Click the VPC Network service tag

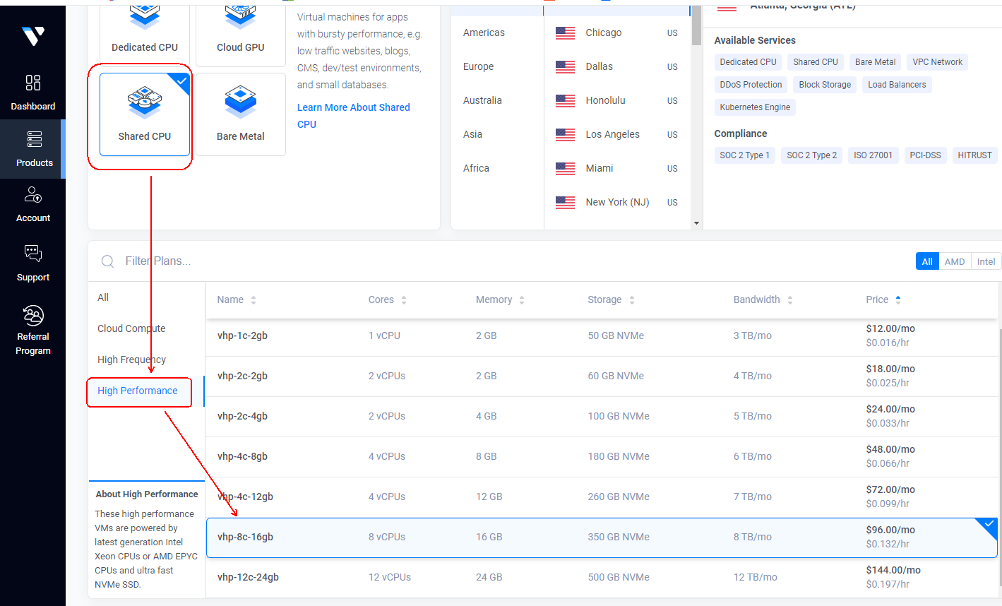[937, 62]
